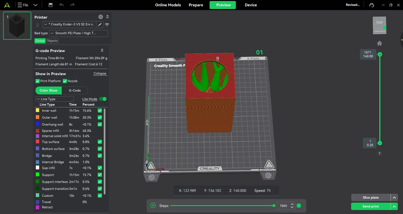Toggle Top surface visibility checkbox

(x=100, y=142)
